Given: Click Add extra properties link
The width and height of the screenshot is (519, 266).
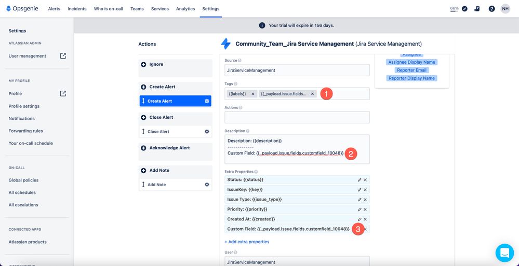Looking at the screenshot, I should pyautogui.click(x=247, y=242).
